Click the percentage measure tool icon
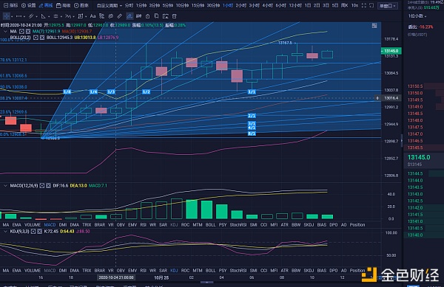Viewport: 444px width, 287px height. click(x=101, y=16)
